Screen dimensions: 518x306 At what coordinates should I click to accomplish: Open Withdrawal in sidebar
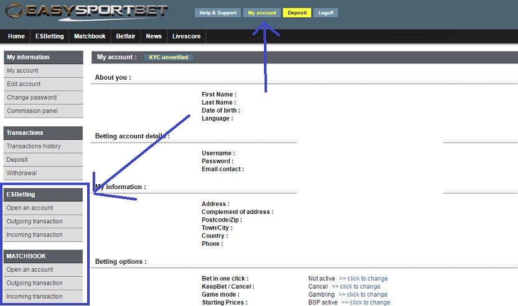click(x=43, y=174)
